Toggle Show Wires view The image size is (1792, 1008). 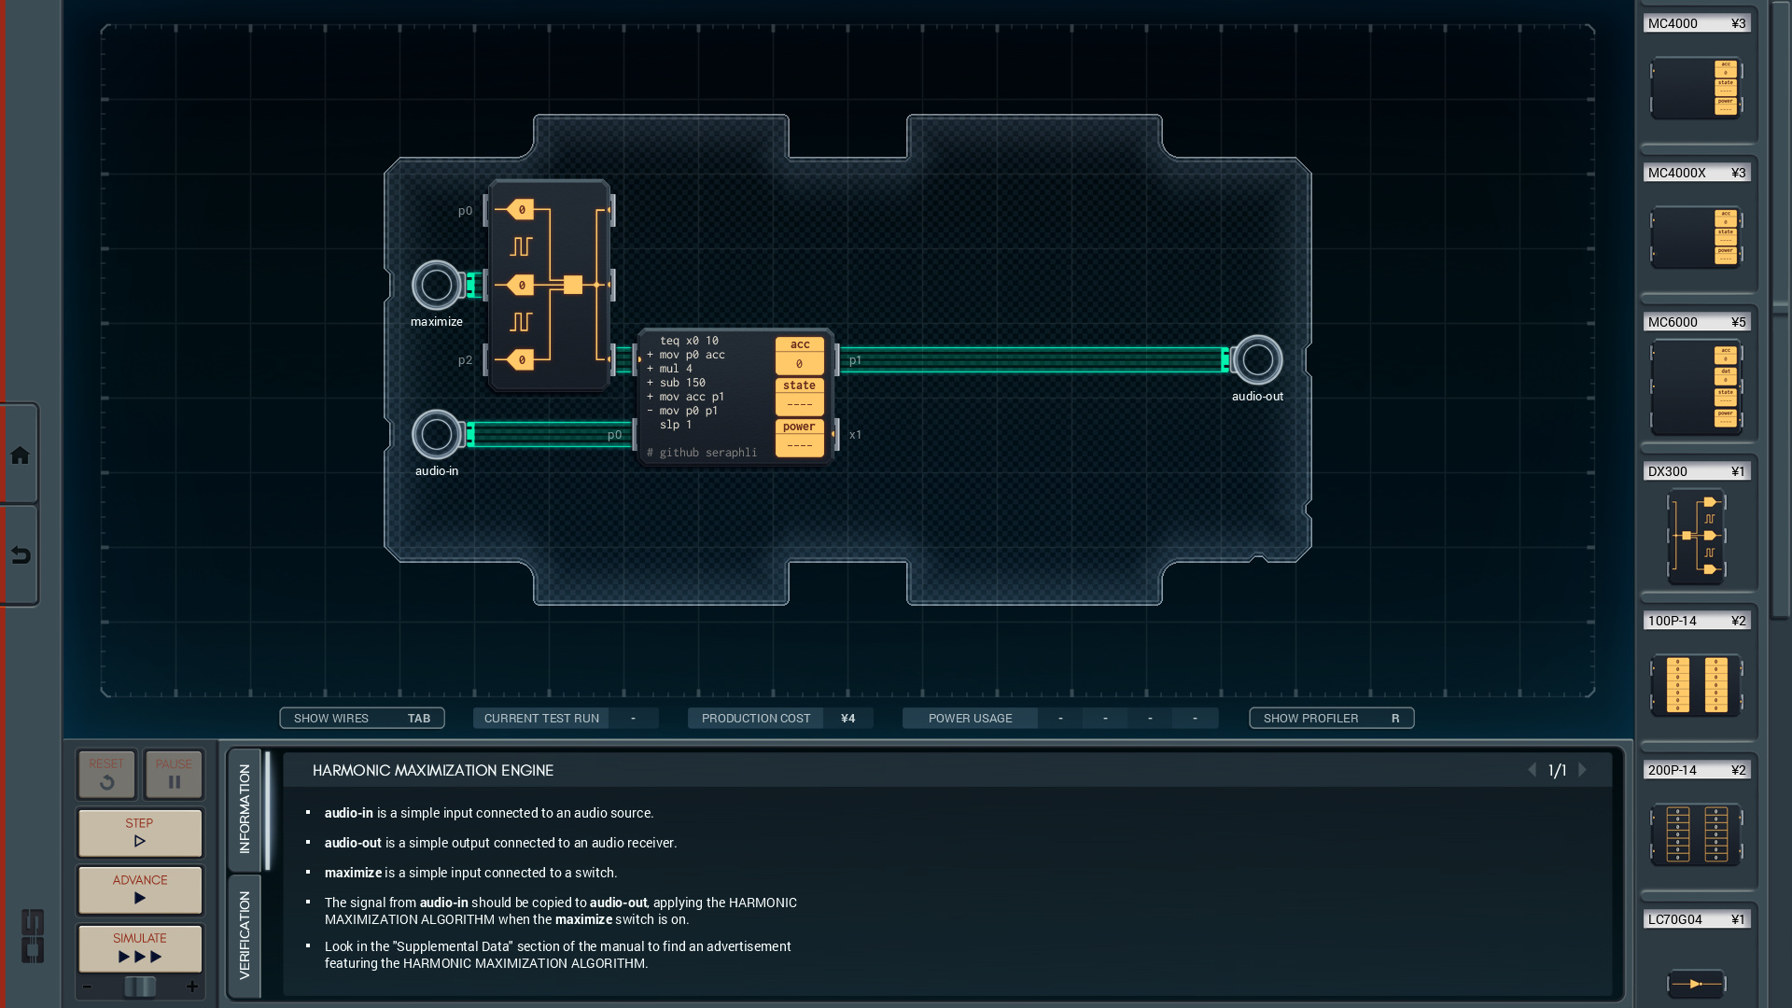[362, 718]
